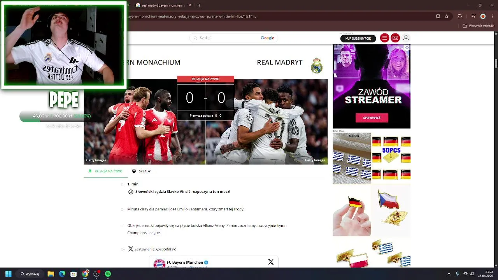Focus the Szukaj Google search field

tap(233, 38)
